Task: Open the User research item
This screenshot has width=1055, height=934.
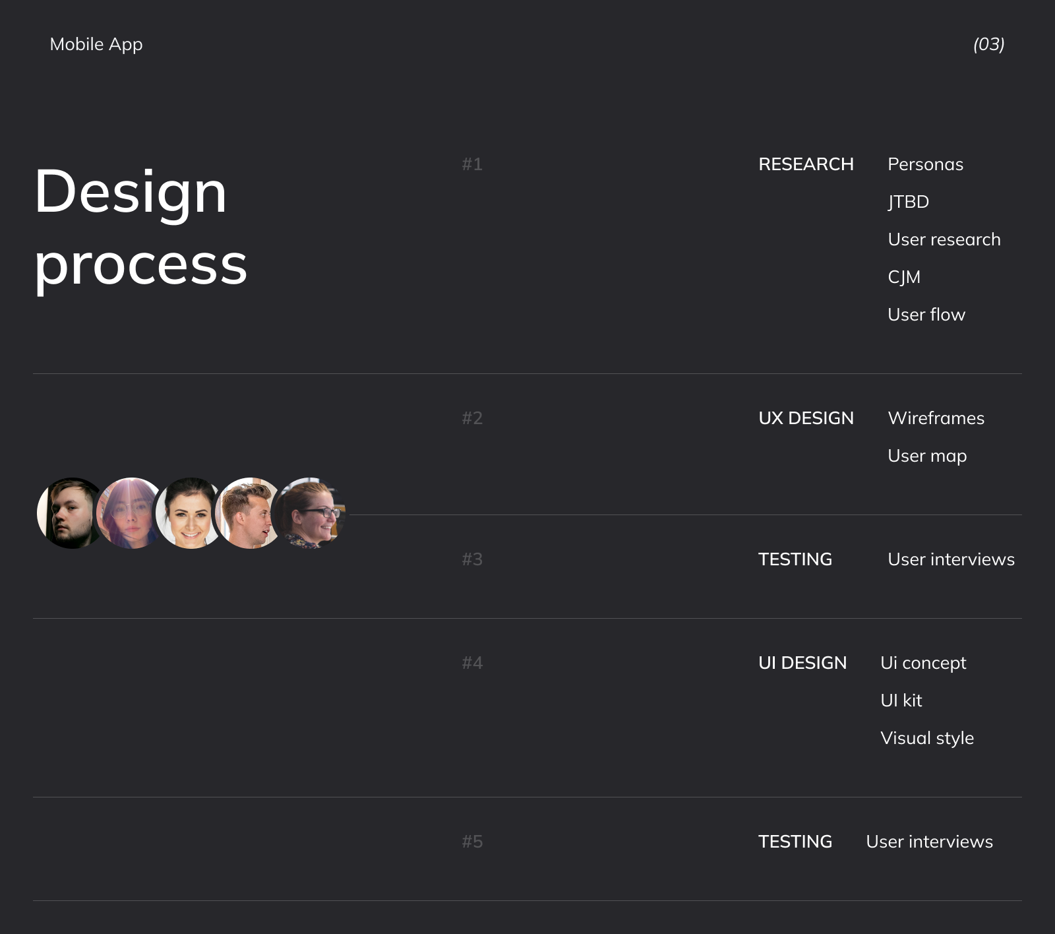Action: click(x=944, y=239)
